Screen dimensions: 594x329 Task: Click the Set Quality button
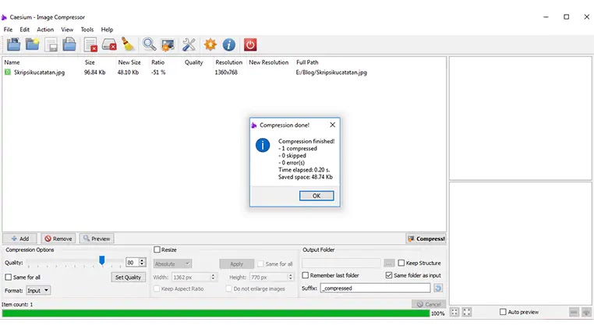(x=128, y=277)
